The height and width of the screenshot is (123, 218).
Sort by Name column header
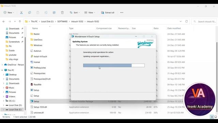coord(35,28)
